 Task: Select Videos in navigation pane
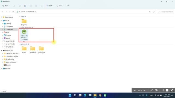tap(8, 38)
